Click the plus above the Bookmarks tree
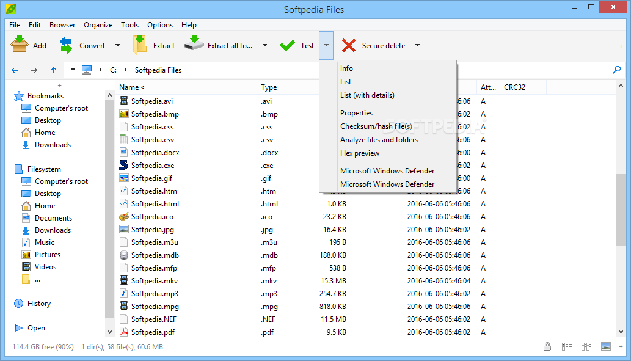The width and height of the screenshot is (631, 361). [60, 85]
